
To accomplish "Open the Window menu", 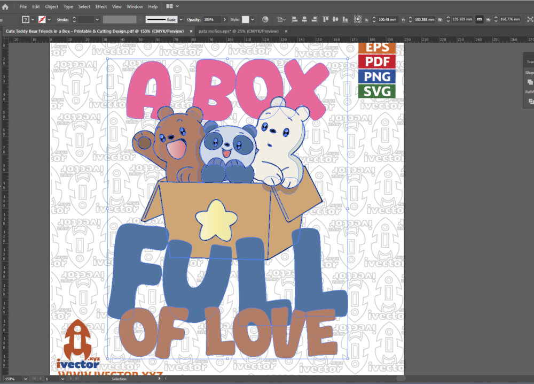I will [135, 6].
